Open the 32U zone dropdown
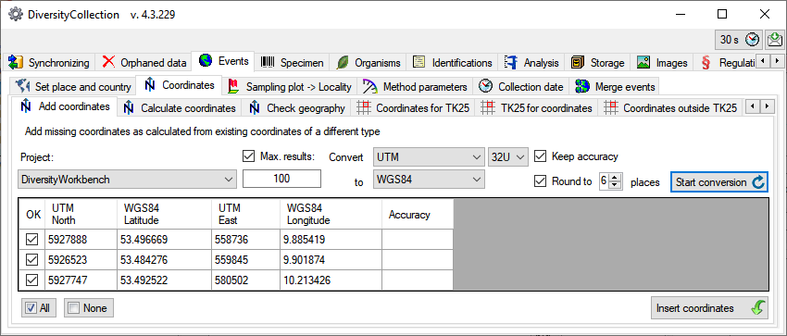The image size is (787, 336). [508, 157]
